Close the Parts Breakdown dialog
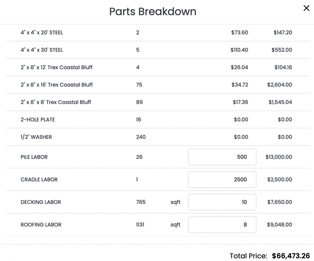 306,8
